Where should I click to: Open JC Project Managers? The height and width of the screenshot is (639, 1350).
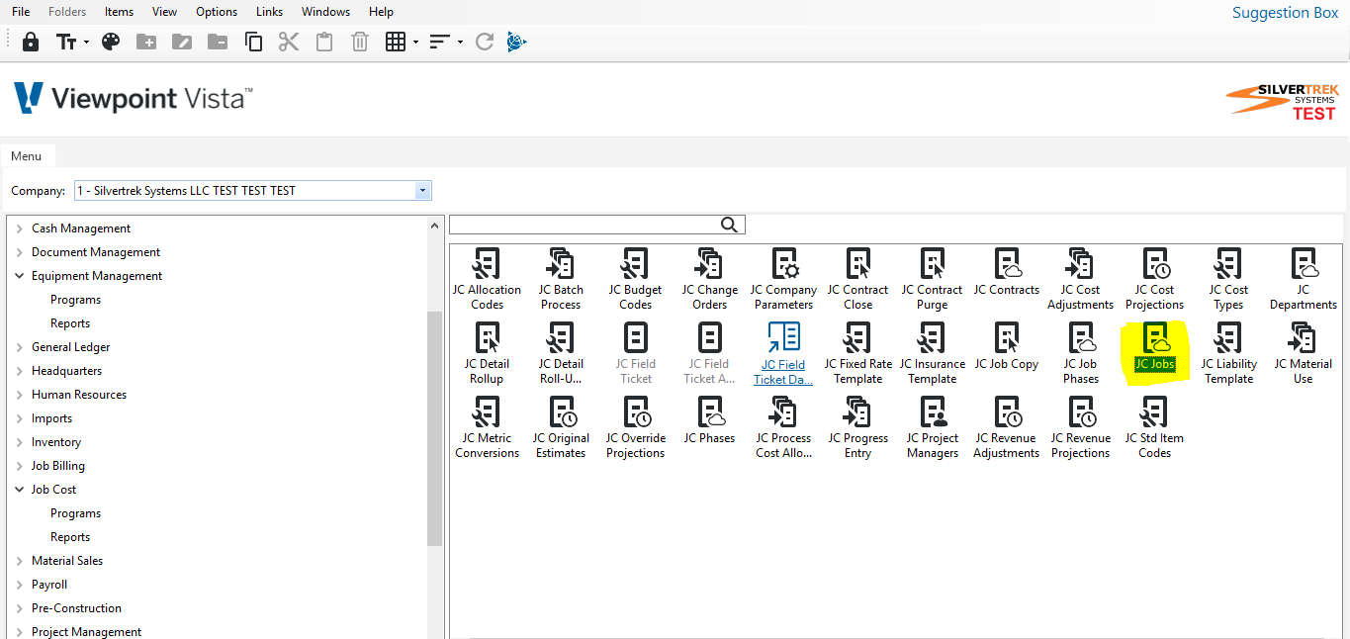[932, 427]
